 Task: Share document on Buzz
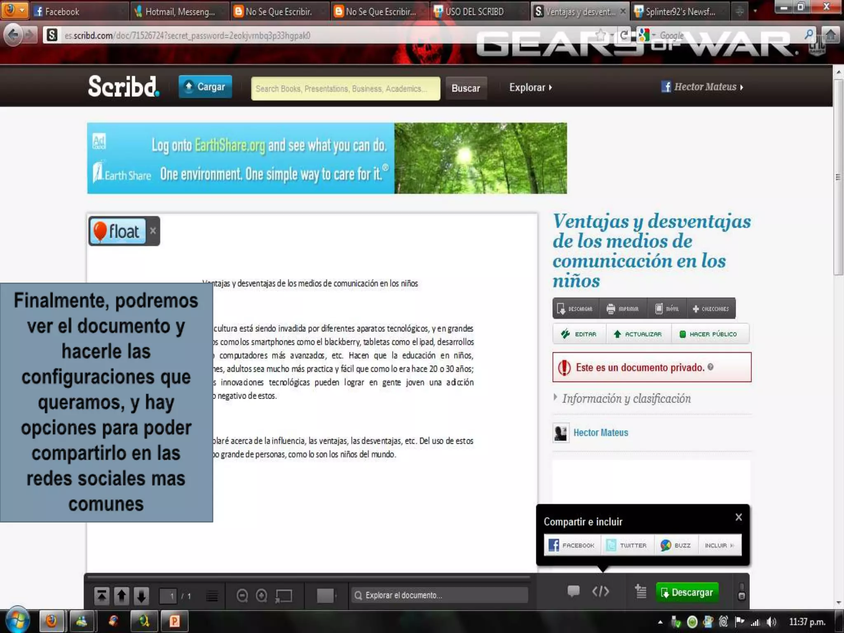coord(676,545)
